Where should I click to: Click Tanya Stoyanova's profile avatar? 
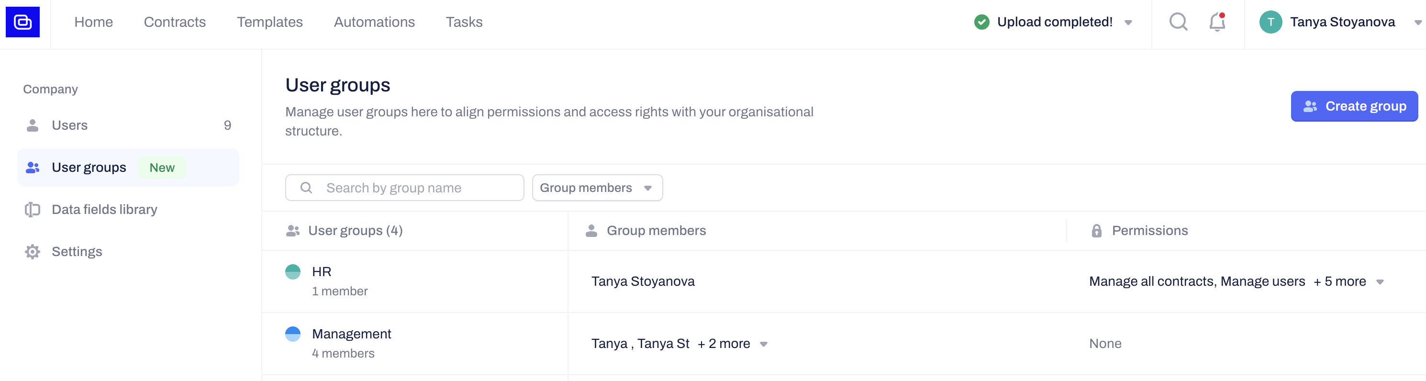click(x=1270, y=22)
